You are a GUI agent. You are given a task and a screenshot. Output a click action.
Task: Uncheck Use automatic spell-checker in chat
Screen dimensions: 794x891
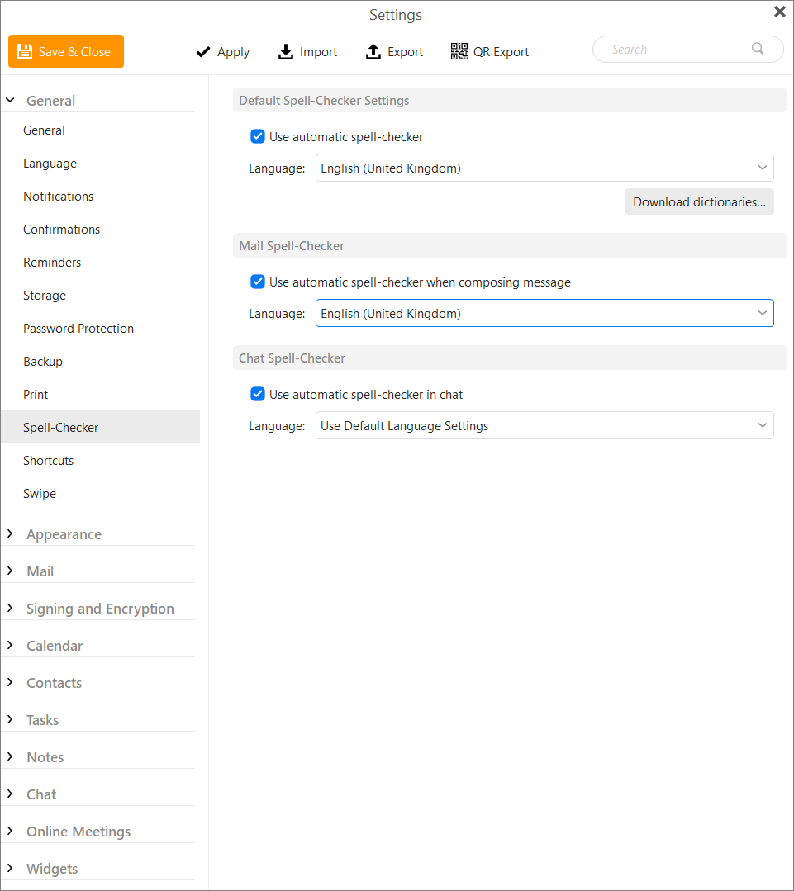(258, 395)
